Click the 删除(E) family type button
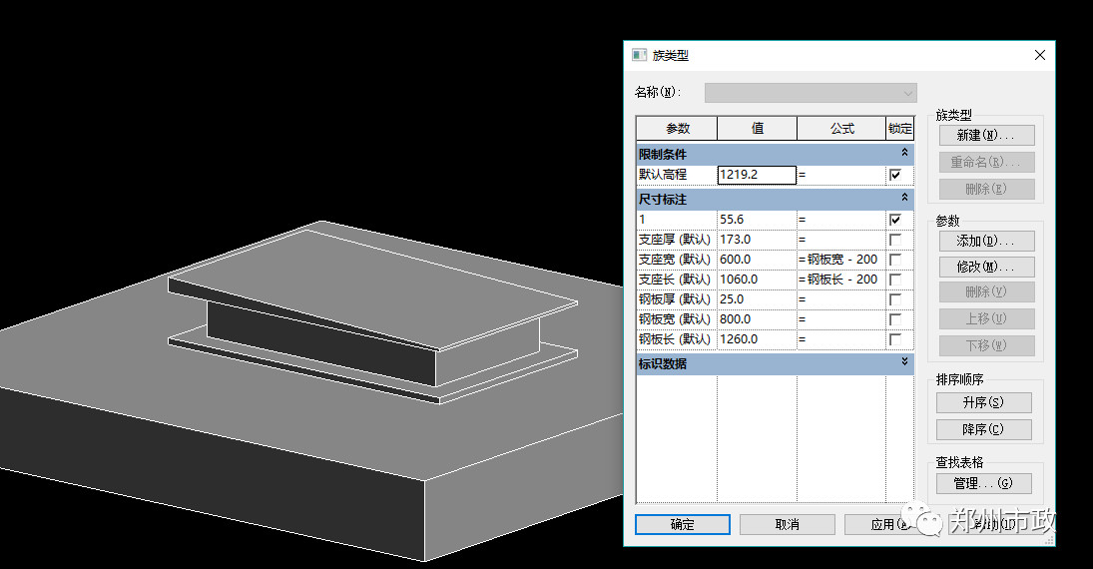The width and height of the screenshot is (1093, 569). pyautogui.click(x=986, y=189)
